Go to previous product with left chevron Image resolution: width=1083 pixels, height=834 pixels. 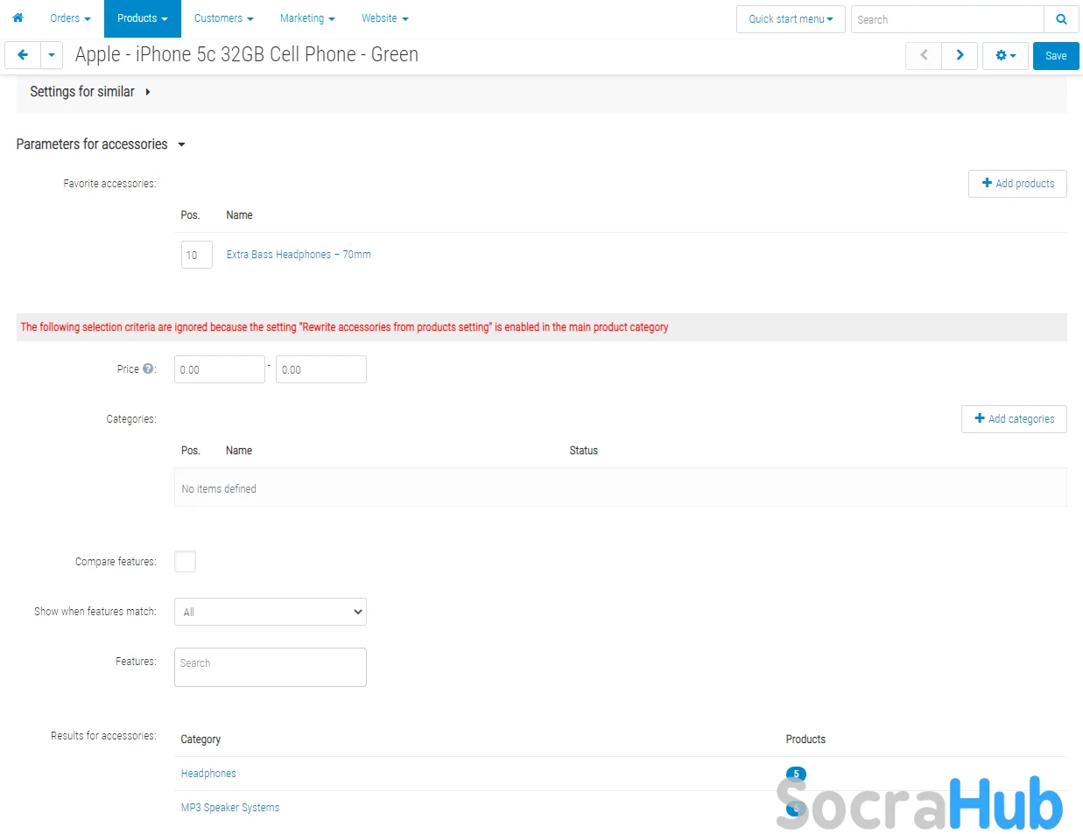[924, 55]
